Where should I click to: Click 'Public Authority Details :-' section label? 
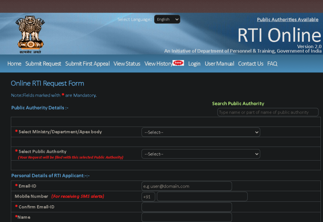tap(40, 108)
